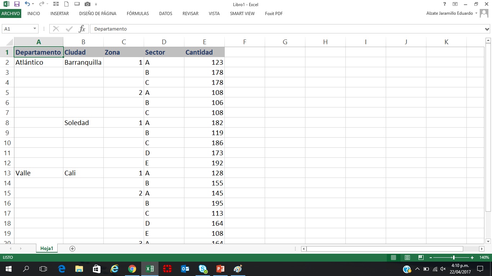This screenshot has height=276, width=492.
Task: Open Customize Quick Access Toolbar menu
Action: 95,4
